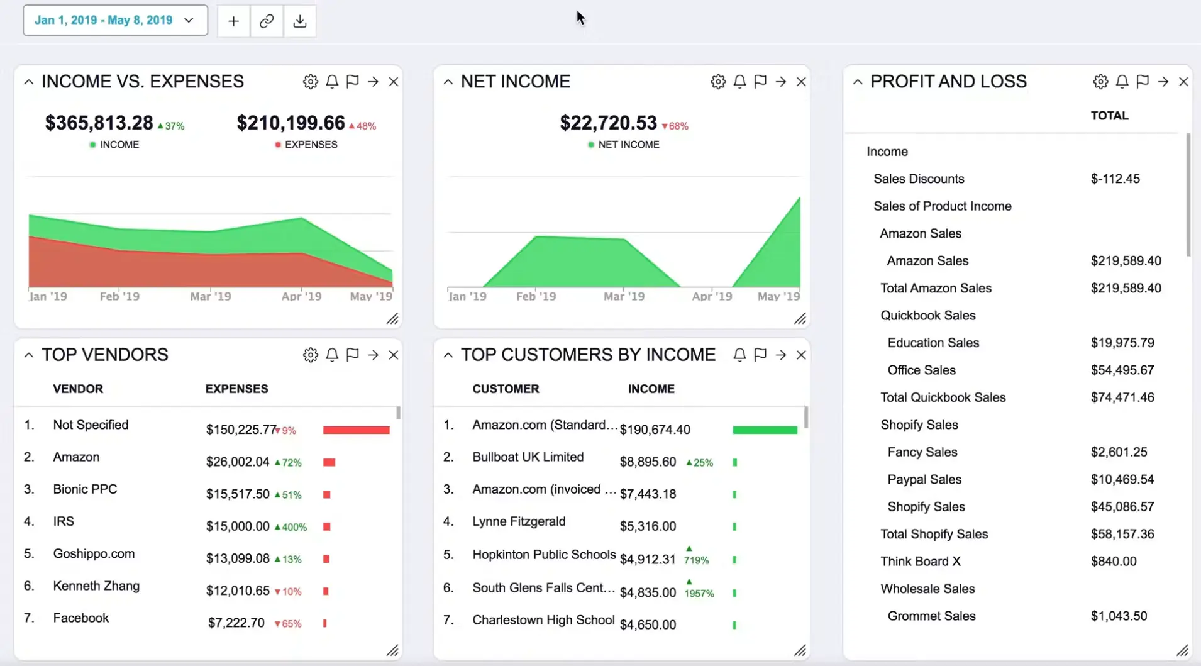Collapse the Income vs. Expenses widget
The width and height of the screenshot is (1201, 666).
[x=28, y=82]
